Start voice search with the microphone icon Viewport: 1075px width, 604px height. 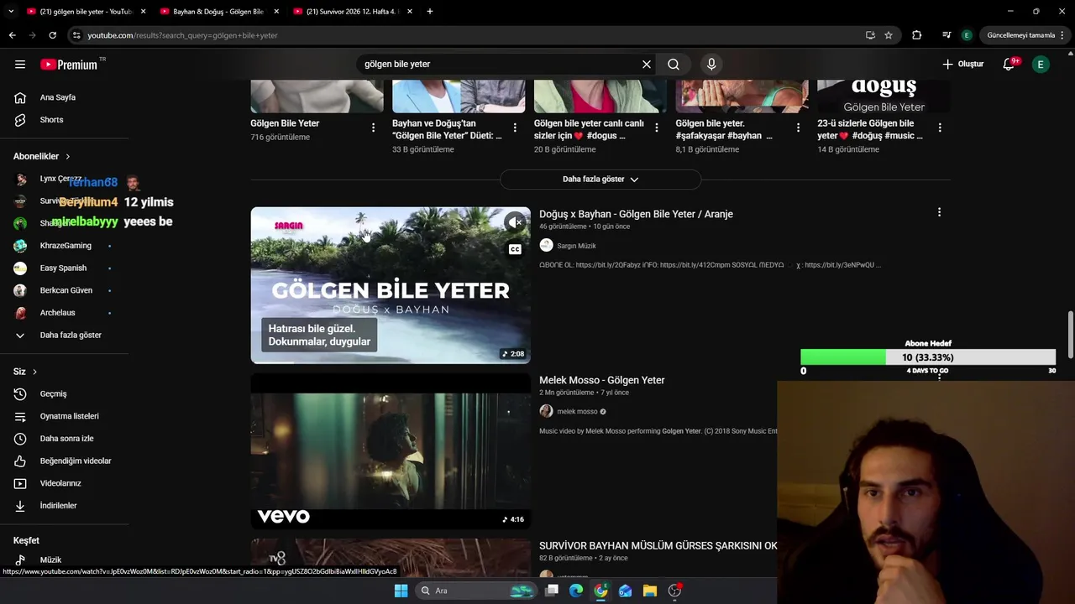point(711,64)
